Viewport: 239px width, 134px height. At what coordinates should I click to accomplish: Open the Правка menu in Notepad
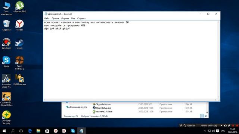coord(55,18)
